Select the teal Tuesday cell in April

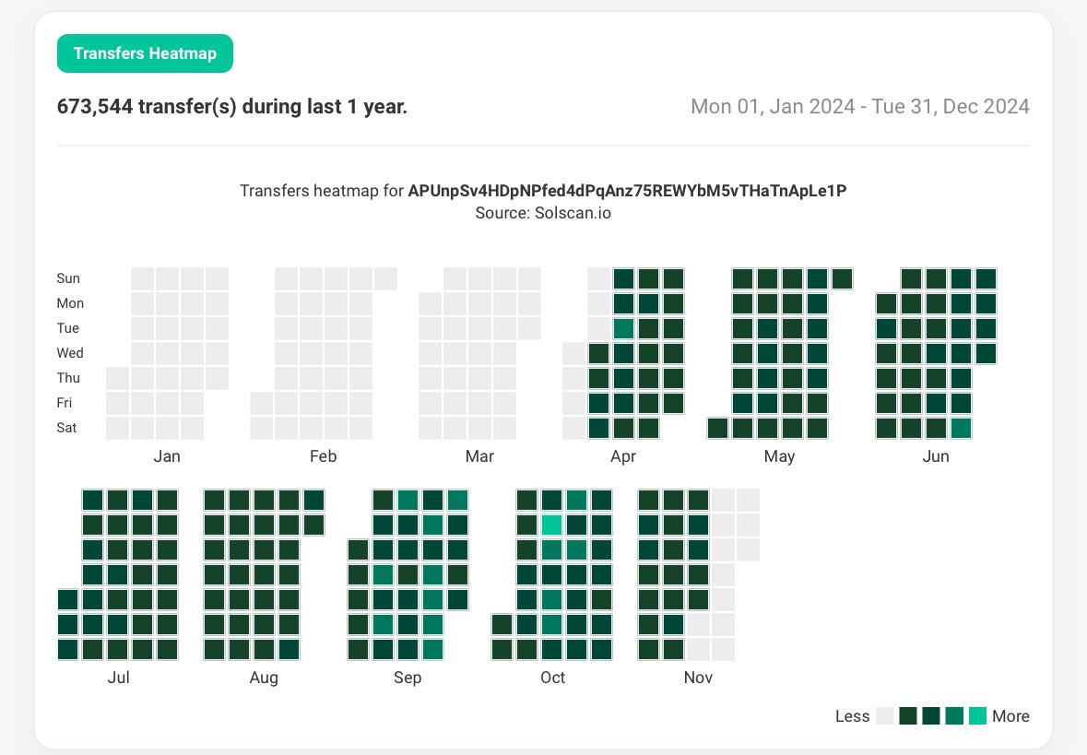[624, 328]
